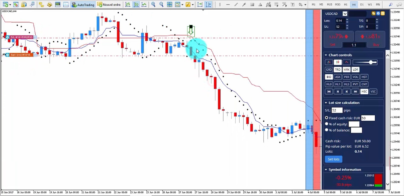Switch chart to candlesticks icon
Screen dimensions: 404x196
click(136, 5)
